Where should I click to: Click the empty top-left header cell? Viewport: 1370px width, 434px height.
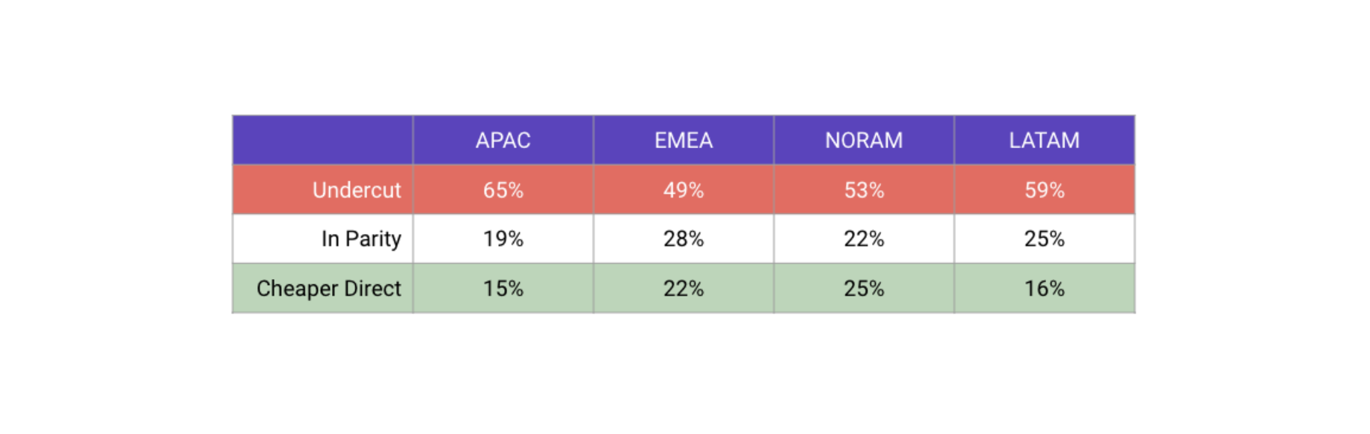point(323,140)
